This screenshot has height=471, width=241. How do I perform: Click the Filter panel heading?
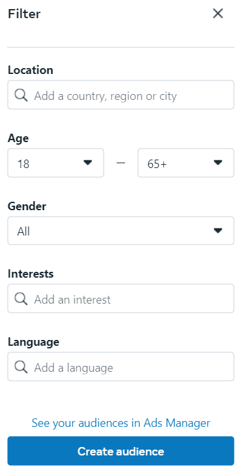point(24,14)
